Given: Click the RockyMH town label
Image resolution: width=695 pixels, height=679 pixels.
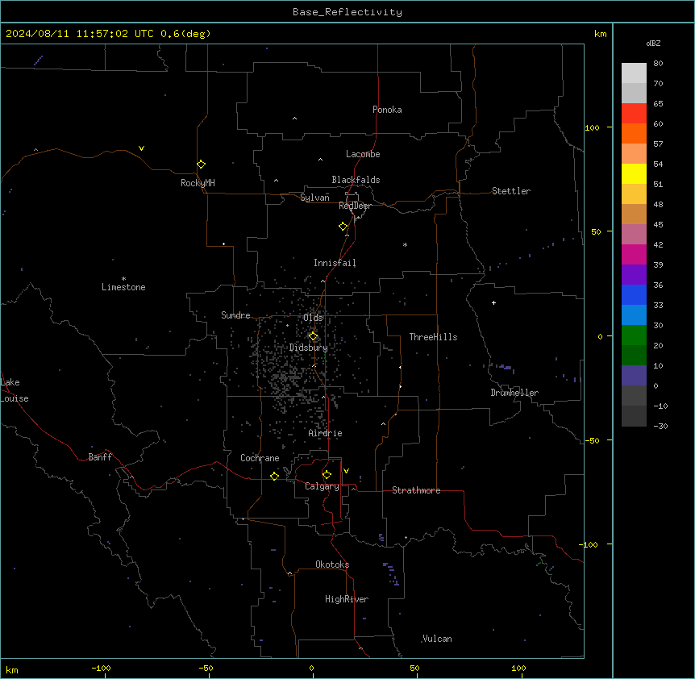Looking at the screenshot, I should pos(198,183).
